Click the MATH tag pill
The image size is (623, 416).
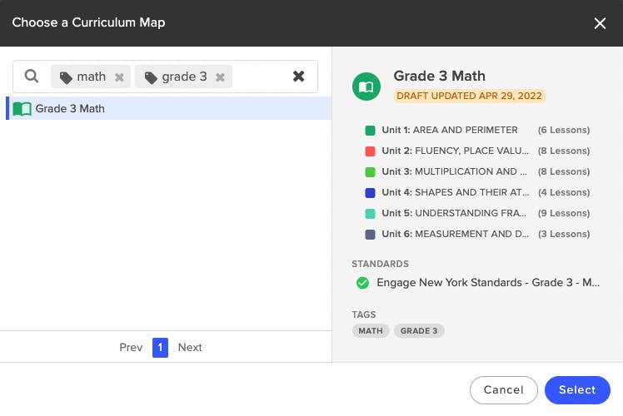pos(371,330)
